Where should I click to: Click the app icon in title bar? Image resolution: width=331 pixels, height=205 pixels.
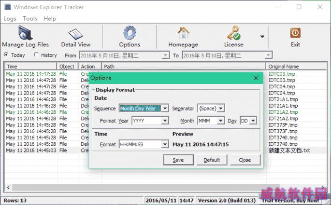(x=8, y=7)
